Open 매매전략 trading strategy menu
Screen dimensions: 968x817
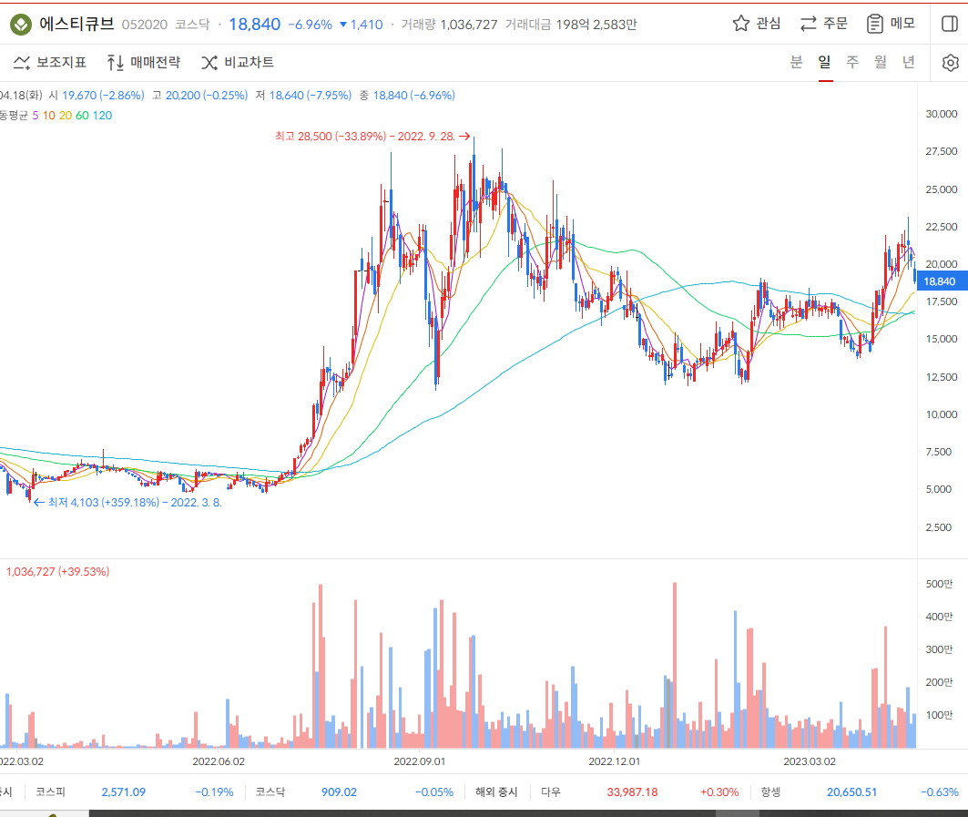pyautogui.click(x=143, y=62)
